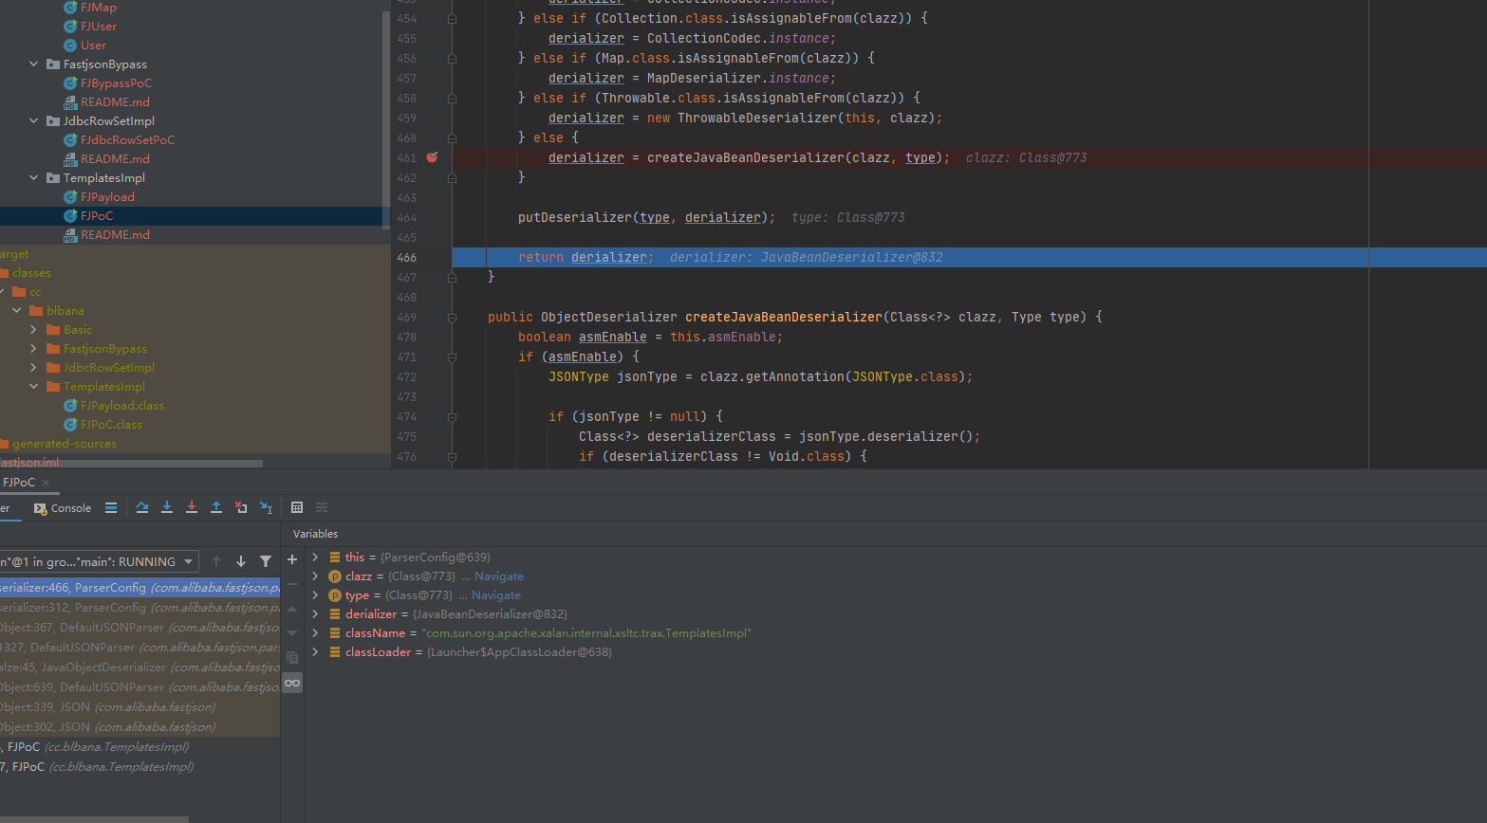Open the thread selector dropdown showing RUNNING

[99, 561]
